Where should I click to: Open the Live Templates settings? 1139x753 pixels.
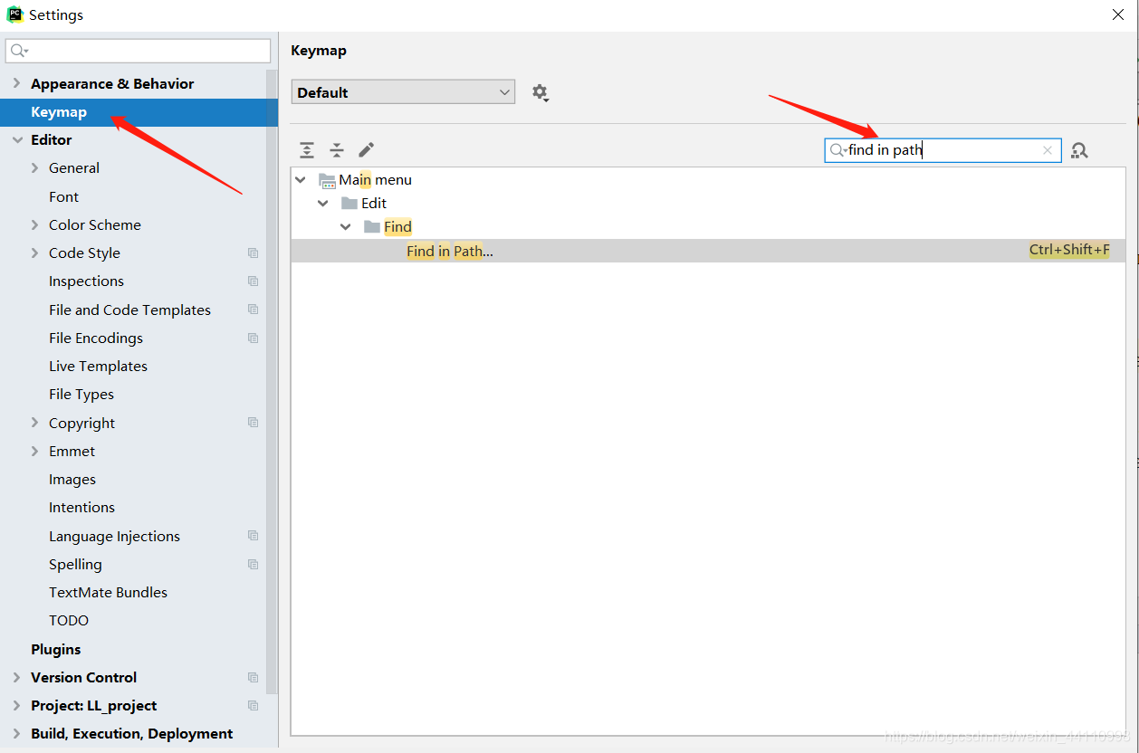coord(98,366)
